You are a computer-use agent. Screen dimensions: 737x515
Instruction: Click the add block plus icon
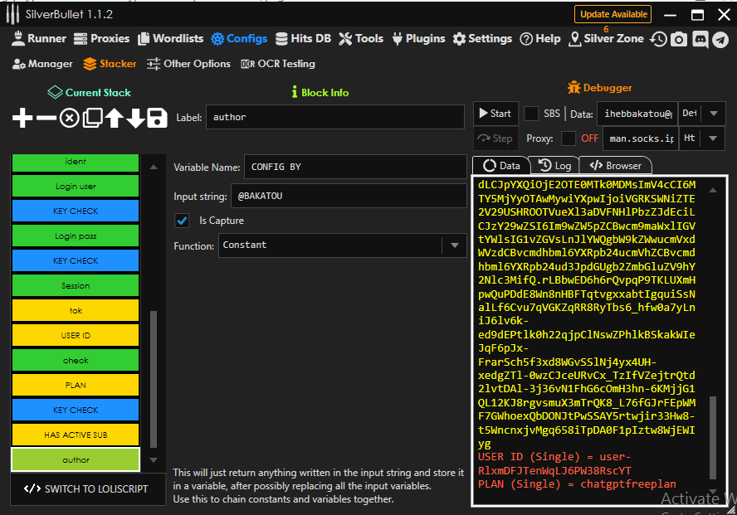pos(22,119)
